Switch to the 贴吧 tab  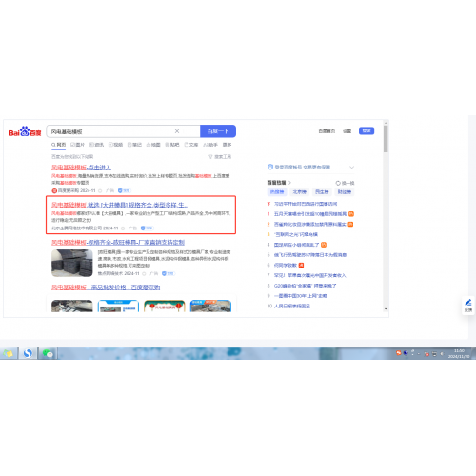click(172, 145)
